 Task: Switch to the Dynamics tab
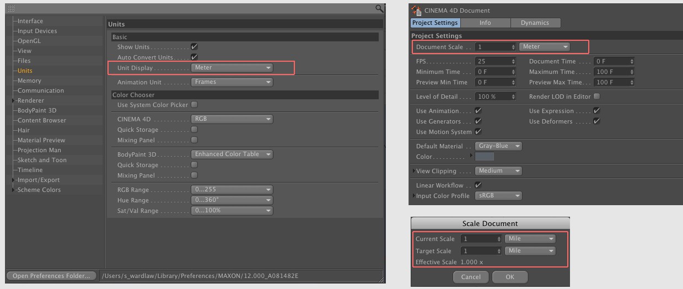[x=535, y=23]
